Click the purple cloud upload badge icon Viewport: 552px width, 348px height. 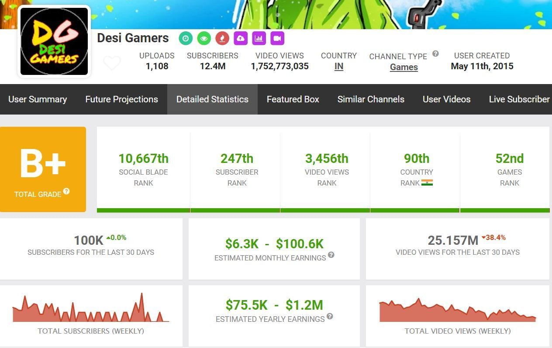point(240,38)
